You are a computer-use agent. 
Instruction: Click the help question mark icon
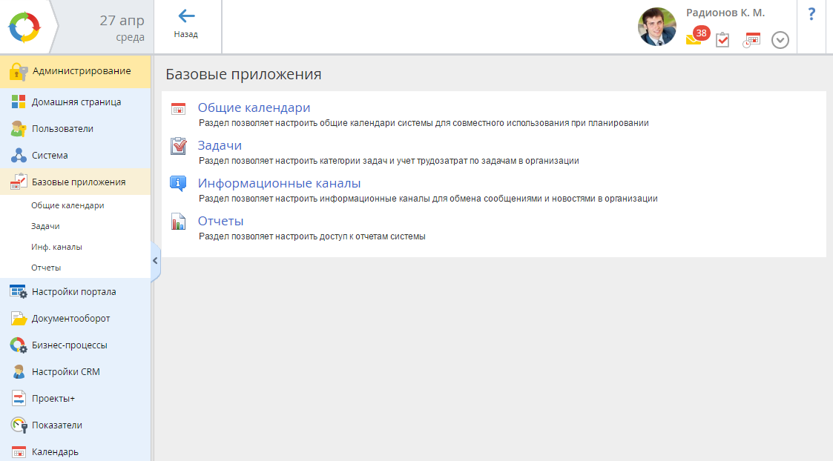coord(811,14)
